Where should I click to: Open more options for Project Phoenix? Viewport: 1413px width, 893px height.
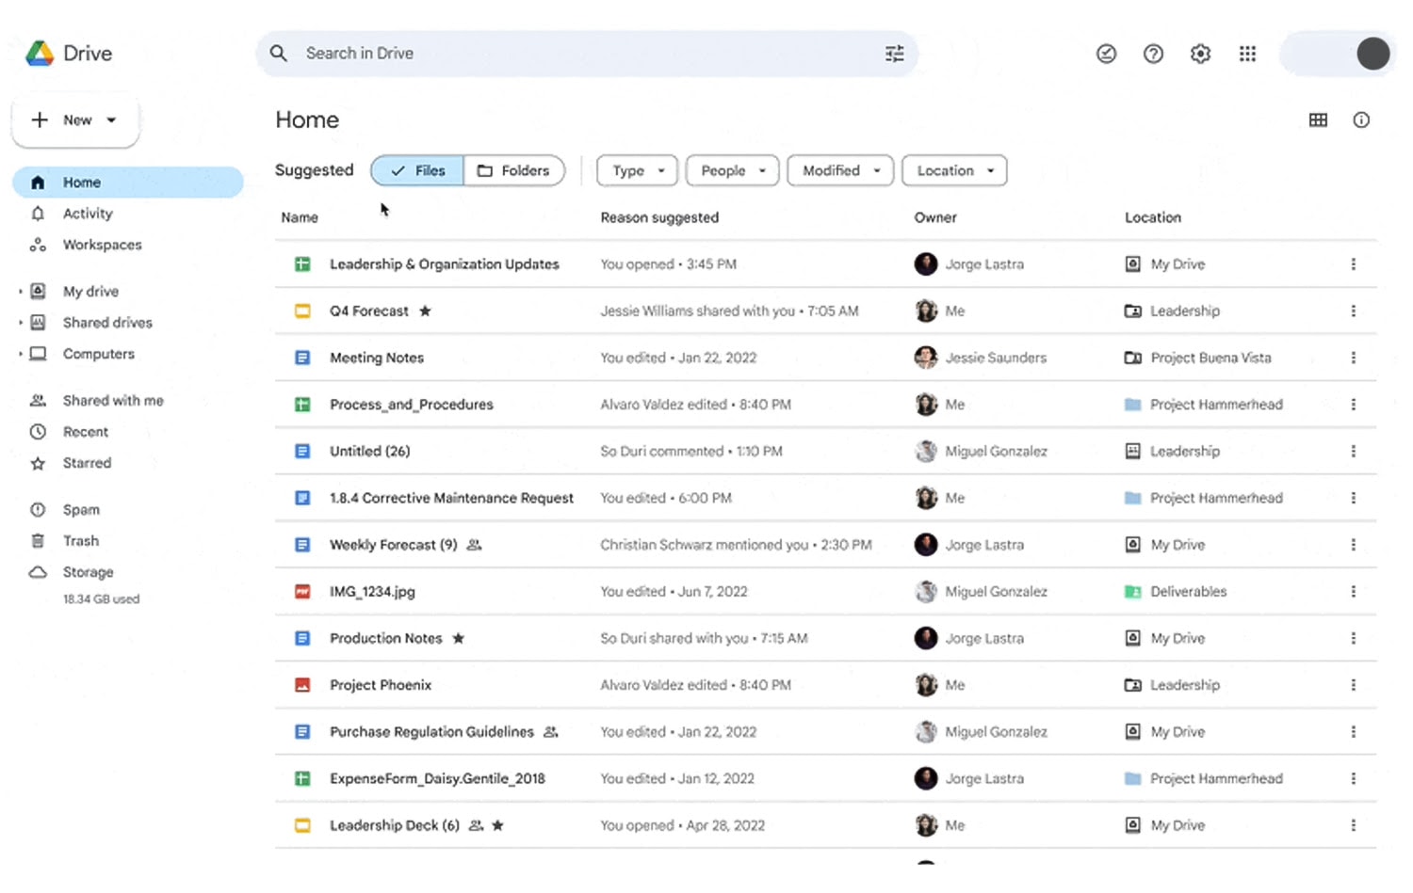1354,684
